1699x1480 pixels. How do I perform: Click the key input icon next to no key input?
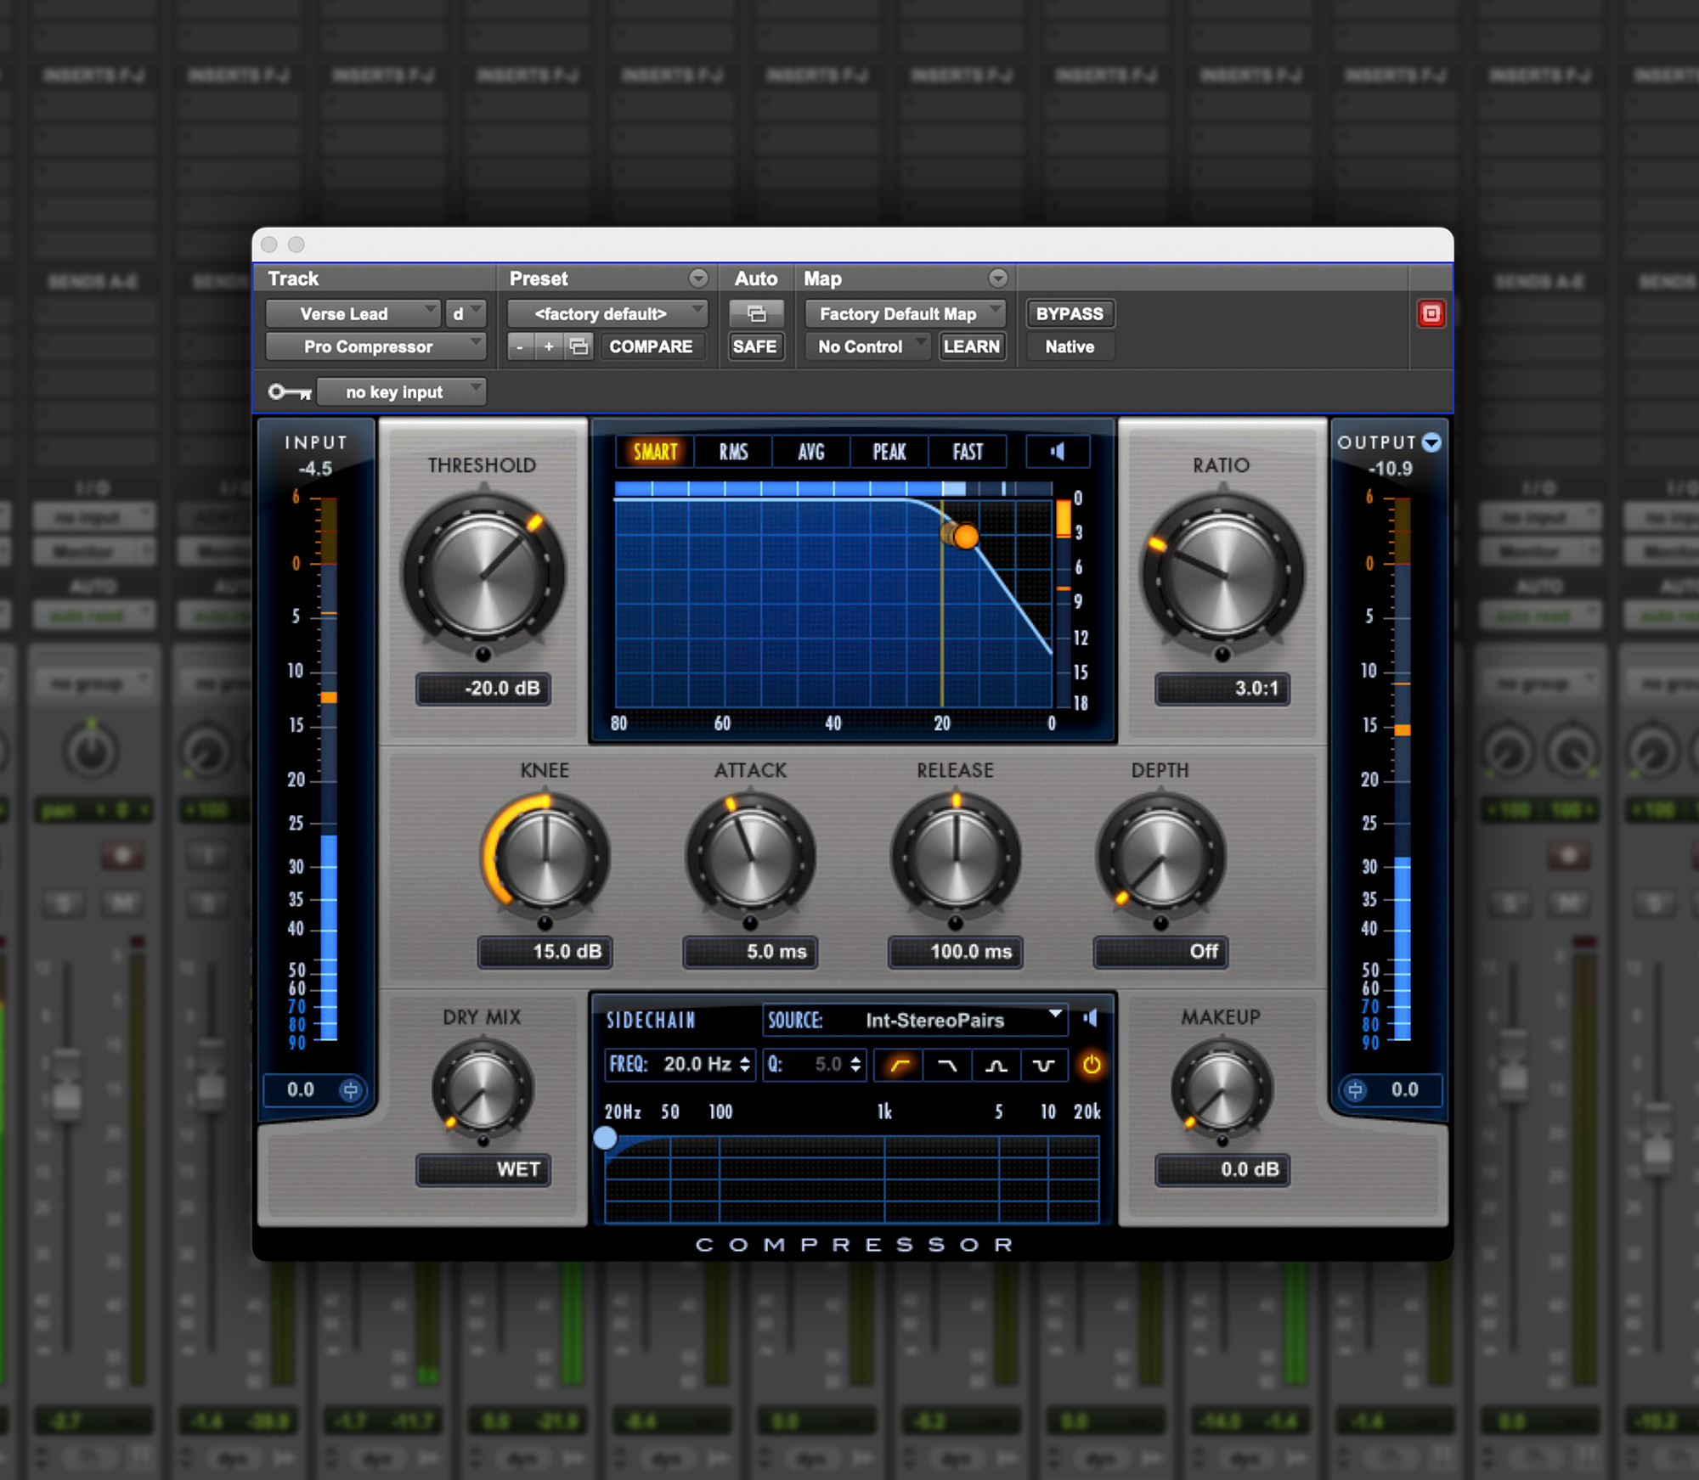point(289,391)
